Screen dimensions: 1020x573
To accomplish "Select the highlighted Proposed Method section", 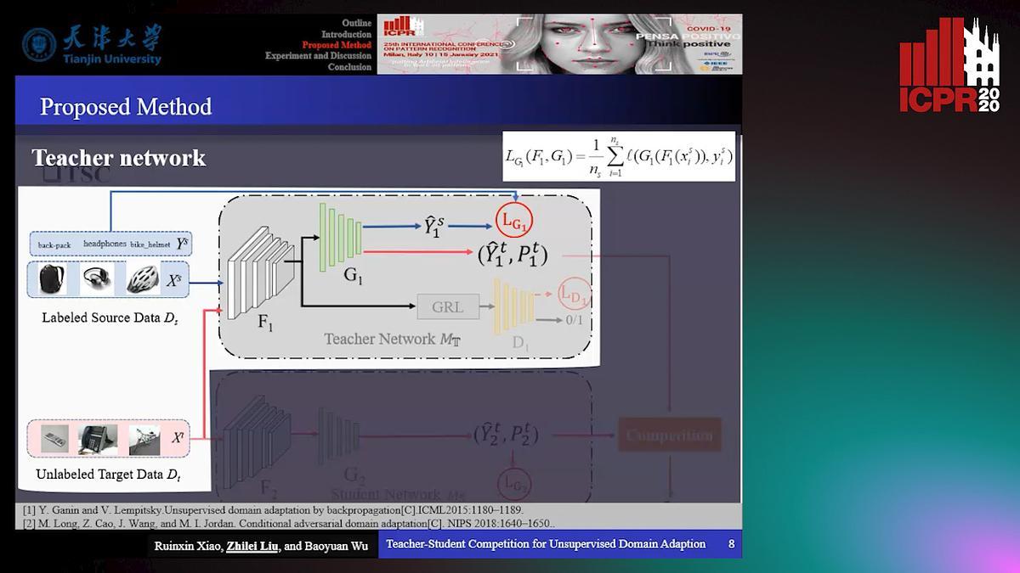I will pyautogui.click(x=337, y=45).
